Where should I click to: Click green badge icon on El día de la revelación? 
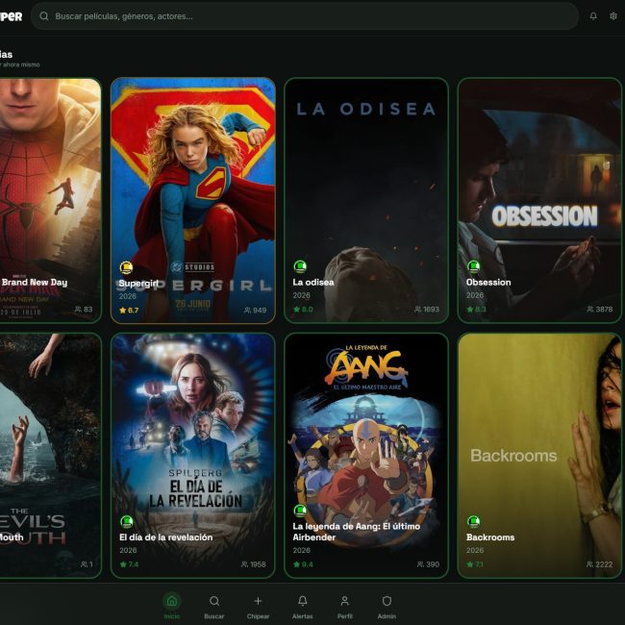[x=126, y=521]
